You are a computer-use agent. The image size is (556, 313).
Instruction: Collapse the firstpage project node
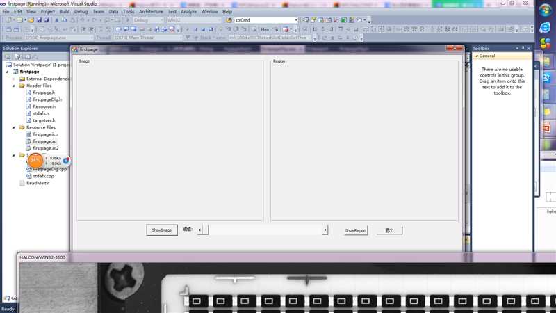(7, 72)
